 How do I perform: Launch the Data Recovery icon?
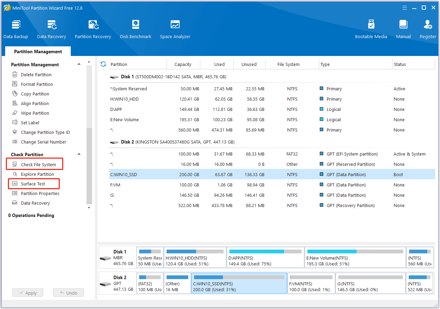(52, 25)
